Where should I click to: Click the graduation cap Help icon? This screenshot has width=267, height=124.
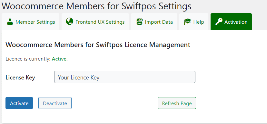pos(188,22)
